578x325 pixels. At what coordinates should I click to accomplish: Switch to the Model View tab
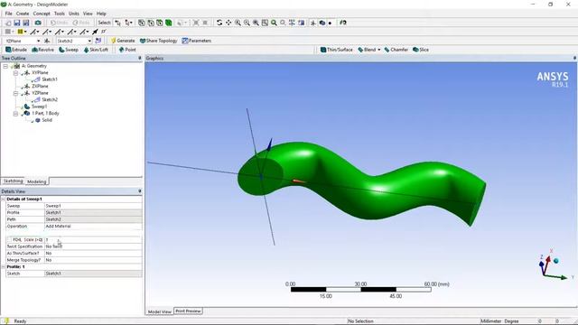coord(160,311)
